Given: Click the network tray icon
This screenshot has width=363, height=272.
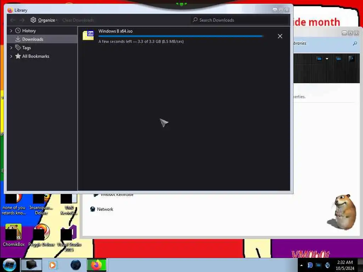Looking at the screenshot, I should click(319, 265).
